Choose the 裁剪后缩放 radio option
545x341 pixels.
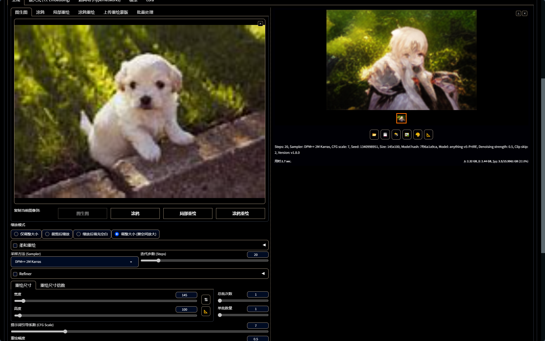[x=47, y=234]
